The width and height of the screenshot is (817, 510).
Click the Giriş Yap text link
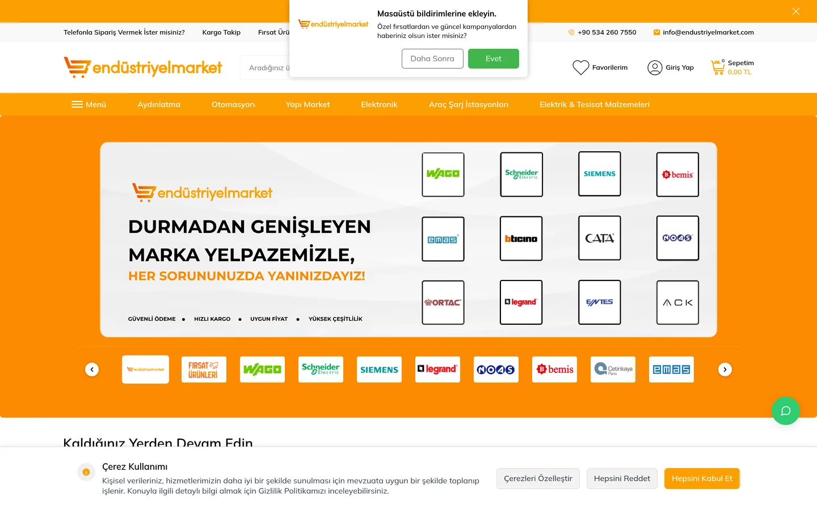click(680, 67)
